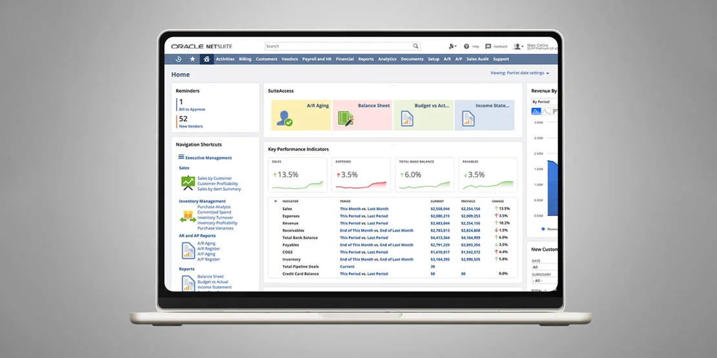Click the Executive Management list icon

pyautogui.click(x=181, y=157)
